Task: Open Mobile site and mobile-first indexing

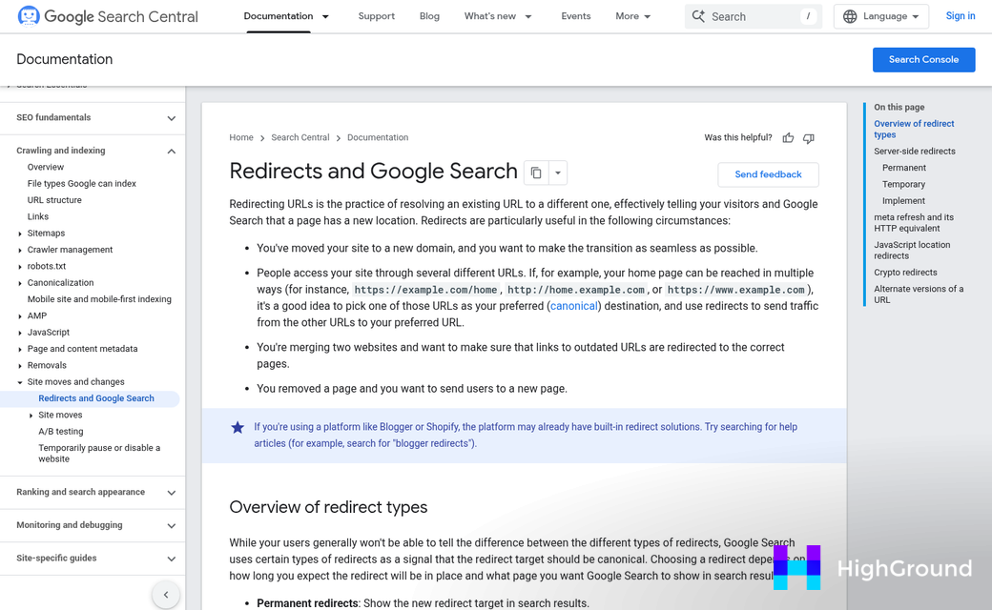Action: coord(99,299)
